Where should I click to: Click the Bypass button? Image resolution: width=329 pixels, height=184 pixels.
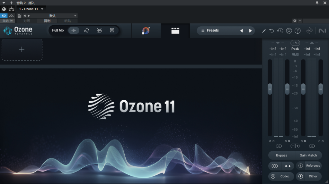281,155
